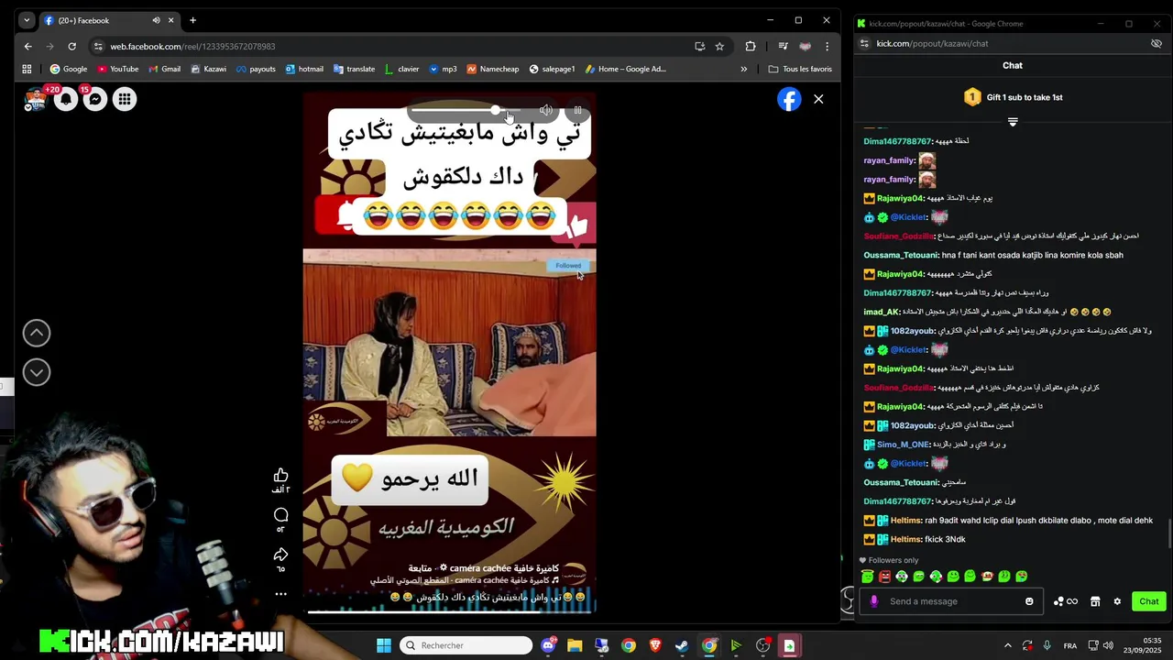Click the Rechercher taskbar search box
The width and height of the screenshot is (1173, 660).
[x=467, y=645]
